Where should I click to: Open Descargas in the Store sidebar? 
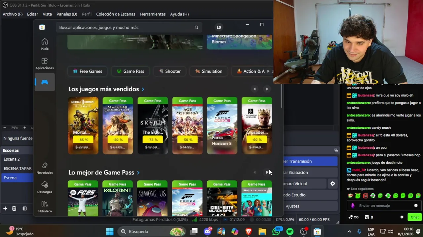click(x=44, y=187)
